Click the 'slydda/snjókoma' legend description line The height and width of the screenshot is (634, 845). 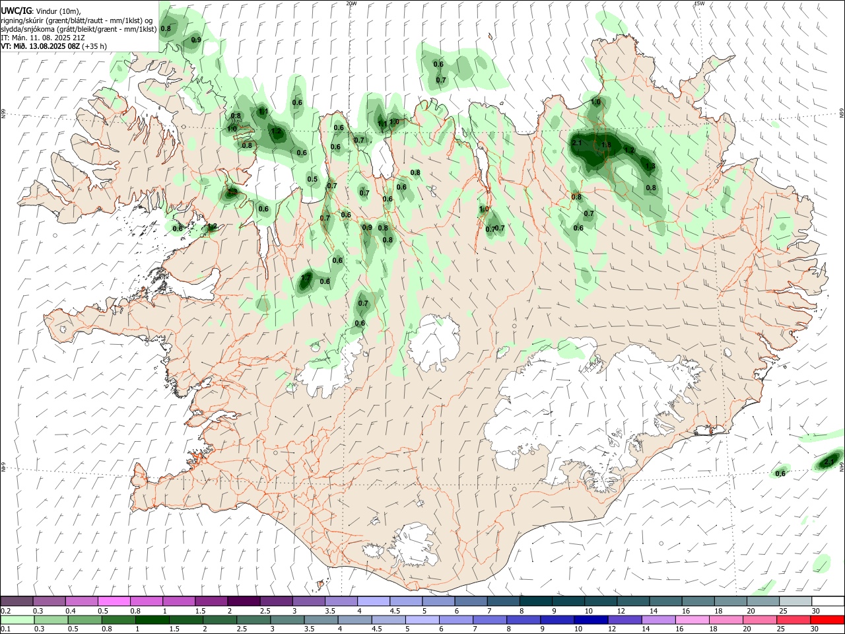(79, 28)
